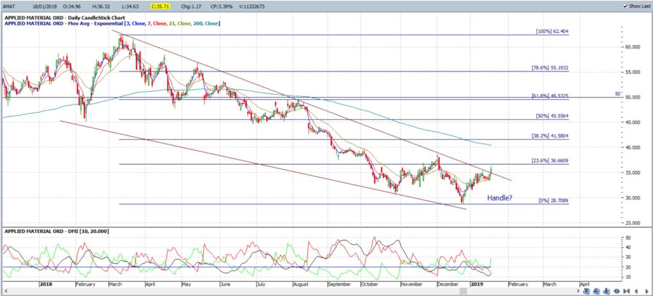Click the pan-left arrow icon at bottom right

636,291
